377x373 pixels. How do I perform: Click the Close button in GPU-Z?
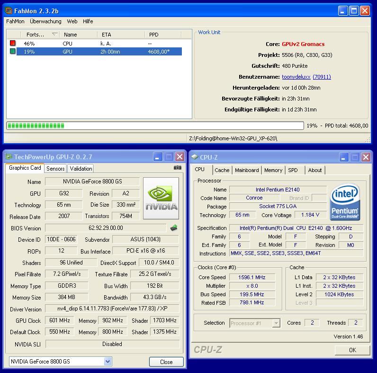pyautogui.click(x=166, y=362)
